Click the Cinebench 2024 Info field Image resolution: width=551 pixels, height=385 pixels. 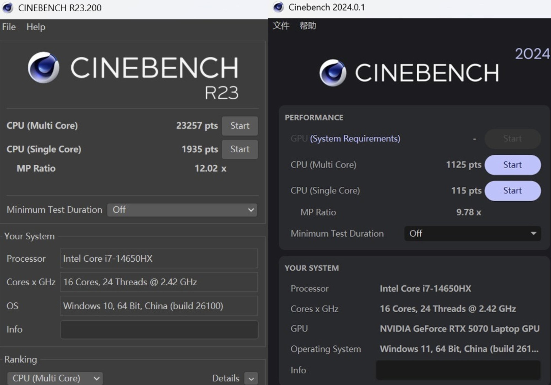(458, 370)
